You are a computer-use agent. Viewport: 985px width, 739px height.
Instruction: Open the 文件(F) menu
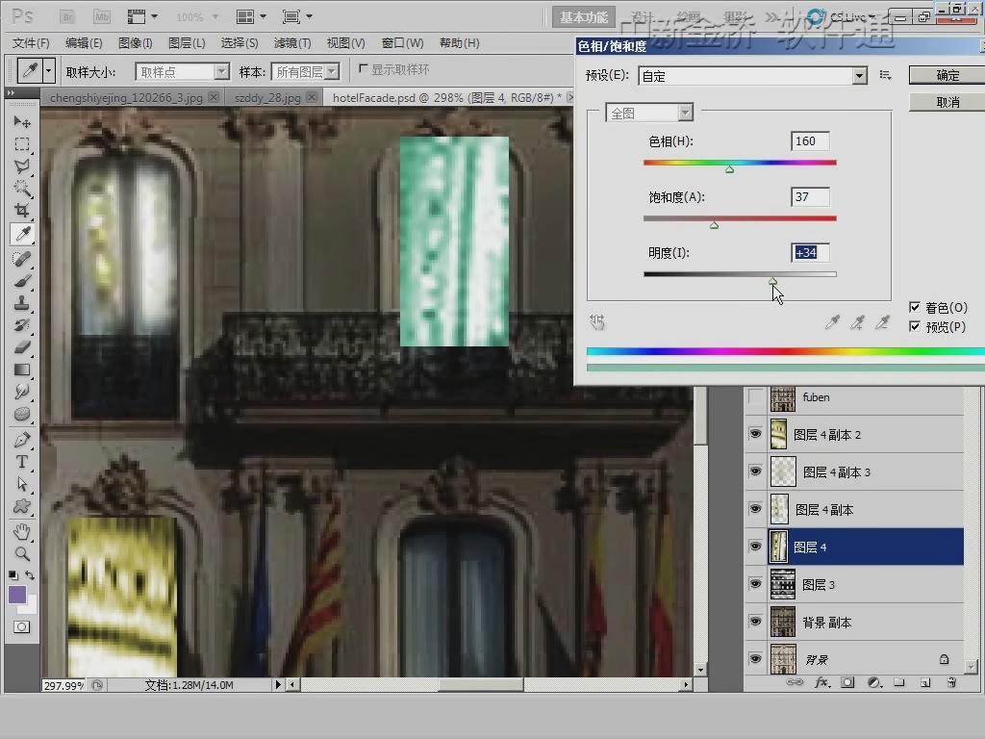tap(31, 42)
